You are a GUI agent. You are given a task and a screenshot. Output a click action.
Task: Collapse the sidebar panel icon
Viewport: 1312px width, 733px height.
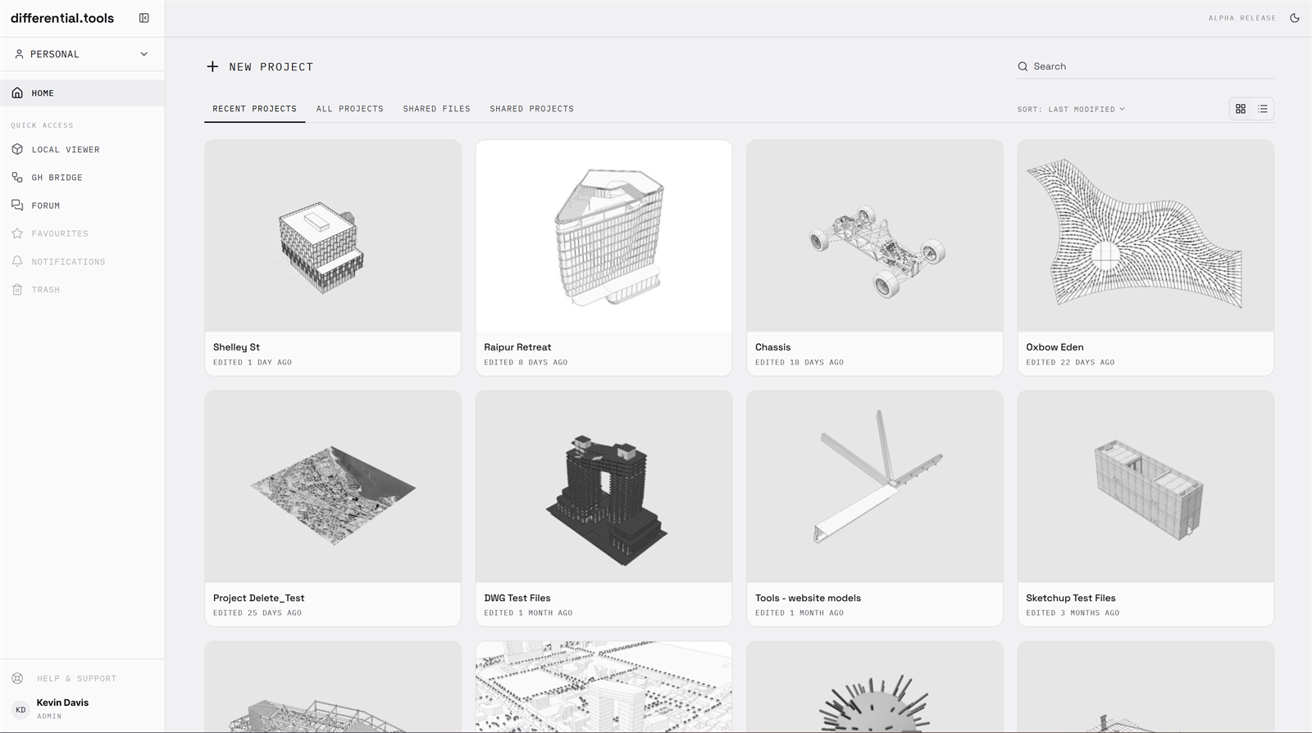point(144,18)
